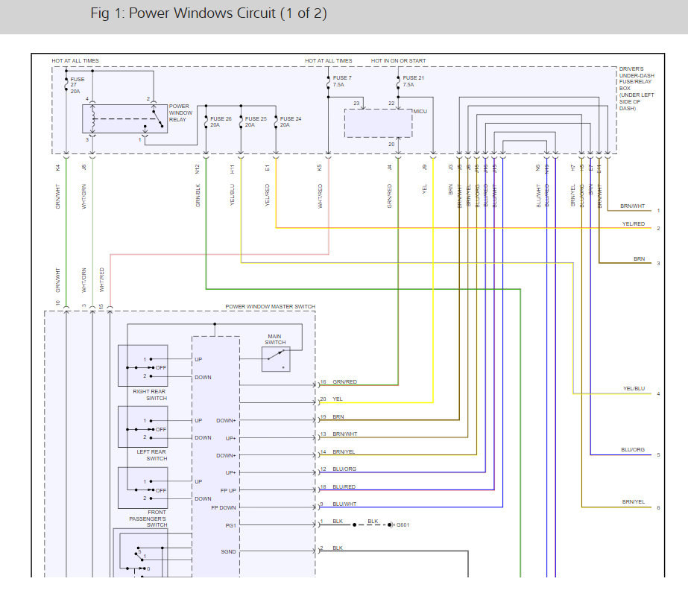Click the Fuse 21 7.5A symbol
Viewport: 688px width, 596px height.
coord(398,81)
